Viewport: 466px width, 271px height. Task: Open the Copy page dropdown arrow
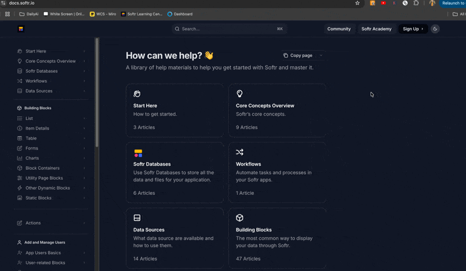[321, 55]
